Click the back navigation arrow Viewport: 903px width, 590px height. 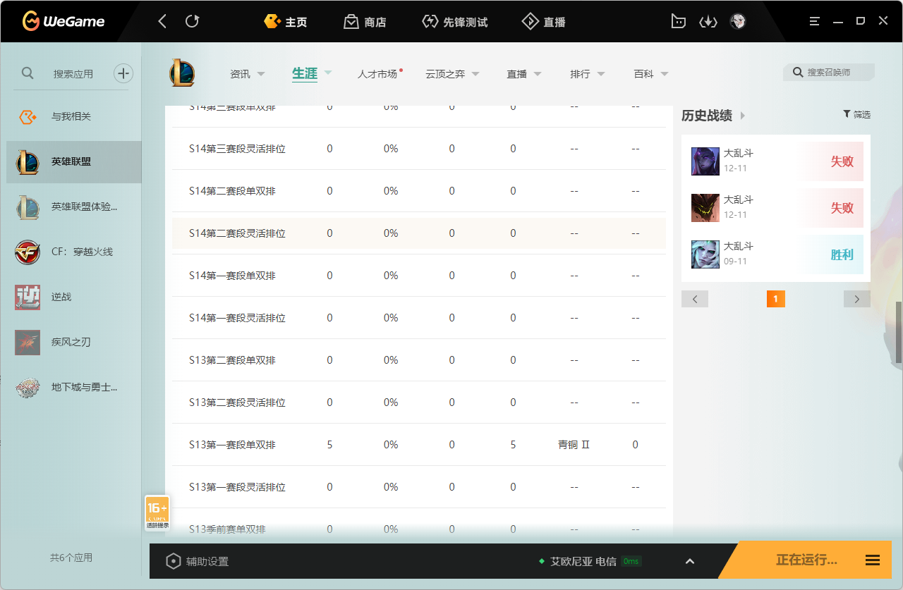[162, 22]
